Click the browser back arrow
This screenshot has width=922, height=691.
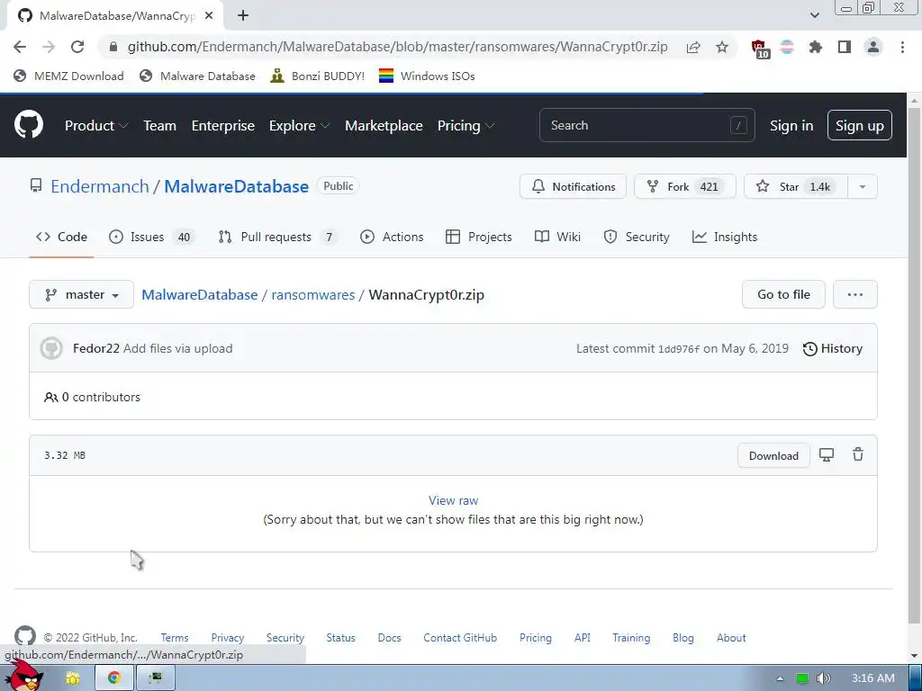[x=20, y=47]
